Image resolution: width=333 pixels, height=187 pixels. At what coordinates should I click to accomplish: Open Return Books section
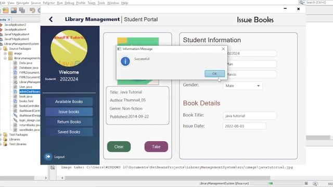[69, 122]
